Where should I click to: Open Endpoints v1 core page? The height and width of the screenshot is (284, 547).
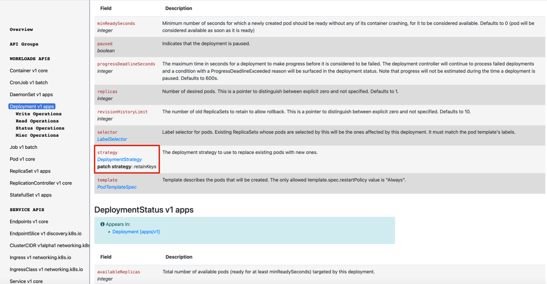pos(29,222)
